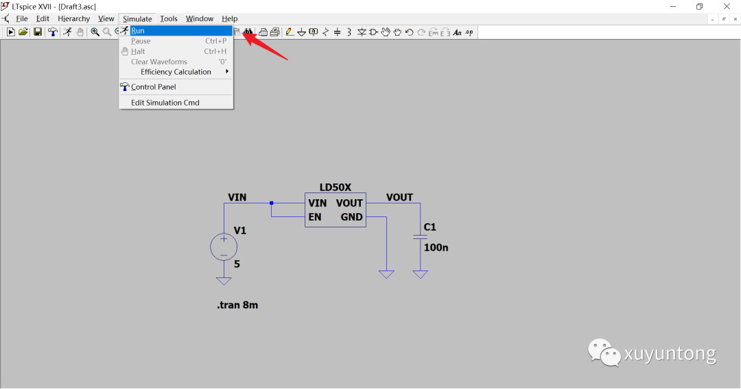Open the Tools menu
Viewport: 741px width, 389px height.
click(x=169, y=18)
